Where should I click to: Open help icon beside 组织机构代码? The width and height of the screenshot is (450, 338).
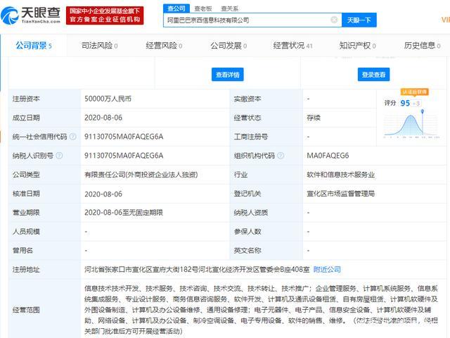tap(281, 156)
